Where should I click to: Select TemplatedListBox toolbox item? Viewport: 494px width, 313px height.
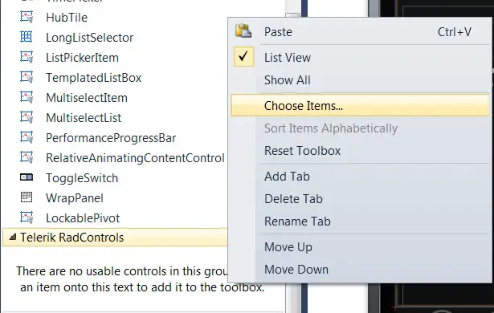coord(93,78)
